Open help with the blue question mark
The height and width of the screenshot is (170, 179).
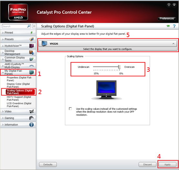[x=174, y=26]
